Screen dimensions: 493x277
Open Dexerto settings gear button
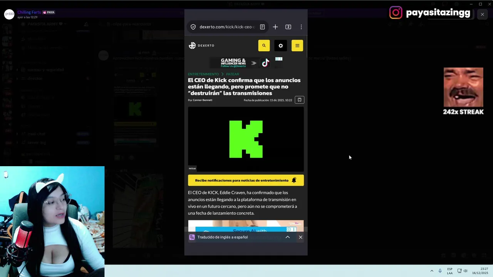pyautogui.click(x=280, y=45)
